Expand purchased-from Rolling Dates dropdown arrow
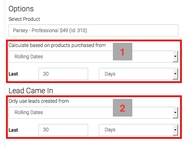 175,57
